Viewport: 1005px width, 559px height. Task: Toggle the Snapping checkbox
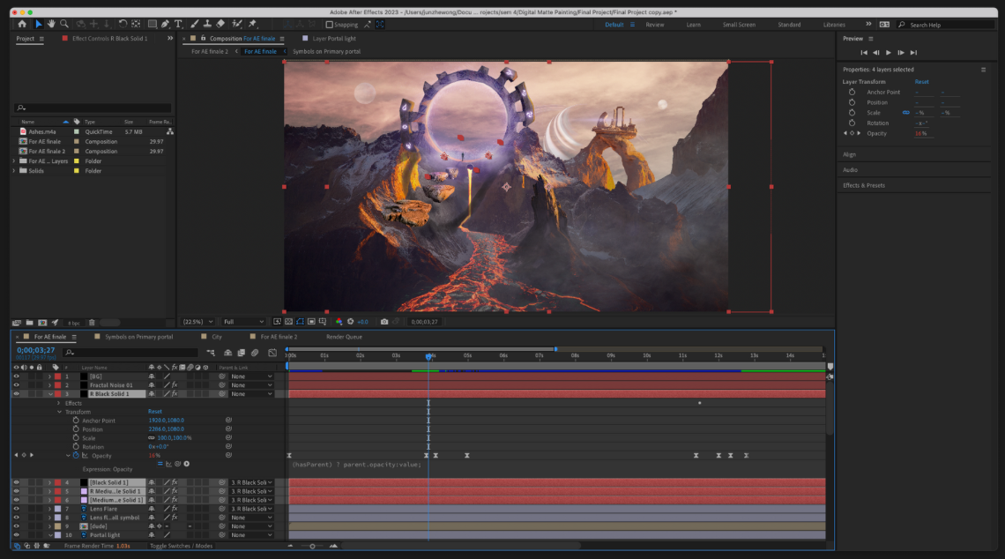click(330, 25)
